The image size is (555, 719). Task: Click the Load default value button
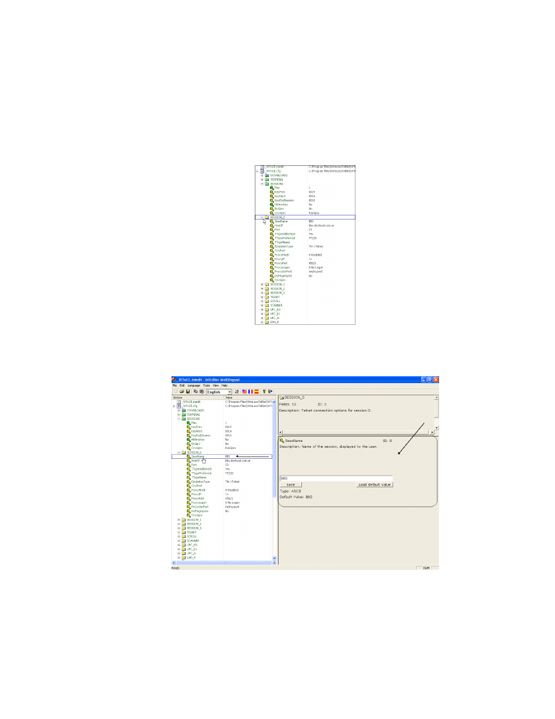pyautogui.click(x=374, y=484)
